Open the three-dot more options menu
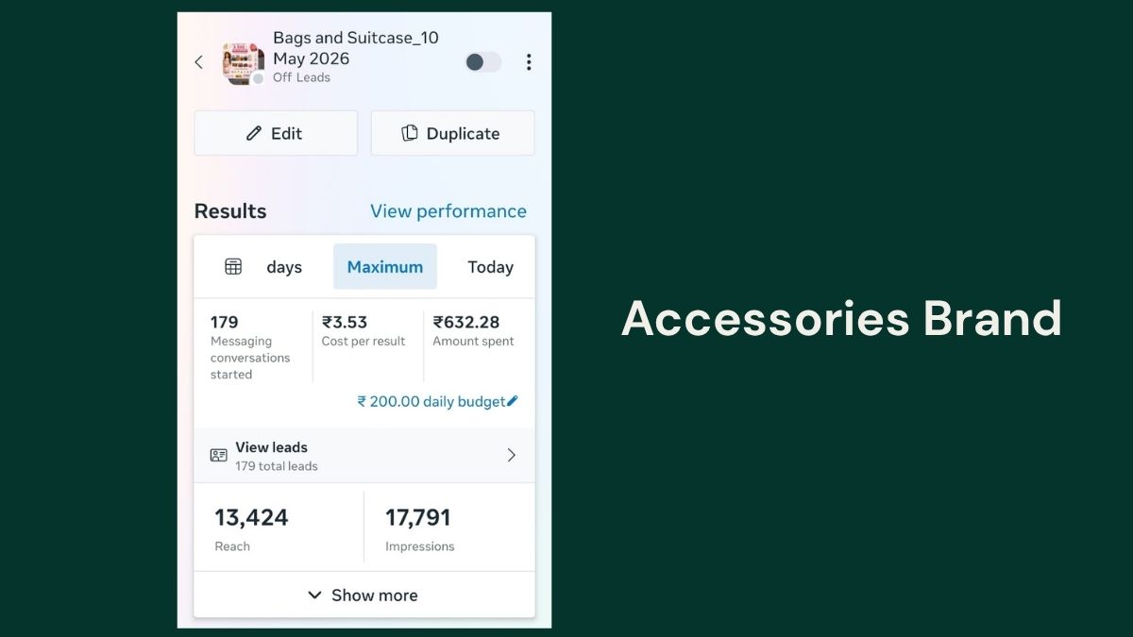The width and height of the screenshot is (1133, 637). pyautogui.click(x=529, y=62)
